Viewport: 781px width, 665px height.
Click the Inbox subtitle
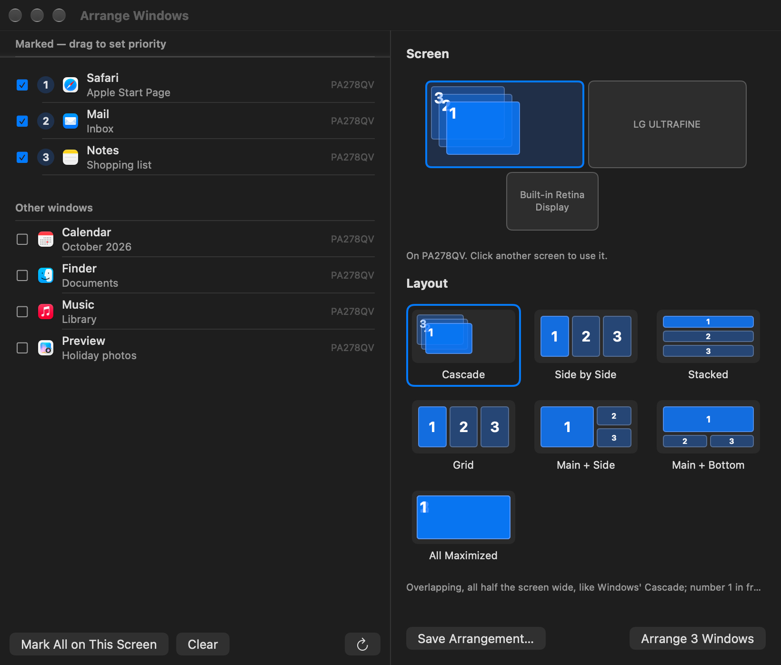pos(100,129)
